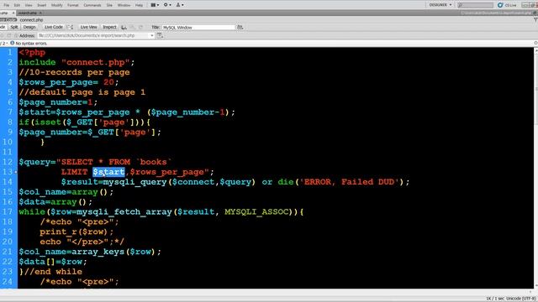Open the CS Live panel
This screenshot has width=538, height=302.
[x=507, y=5]
